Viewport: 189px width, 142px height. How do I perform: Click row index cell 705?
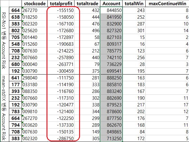tap(15, 37)
